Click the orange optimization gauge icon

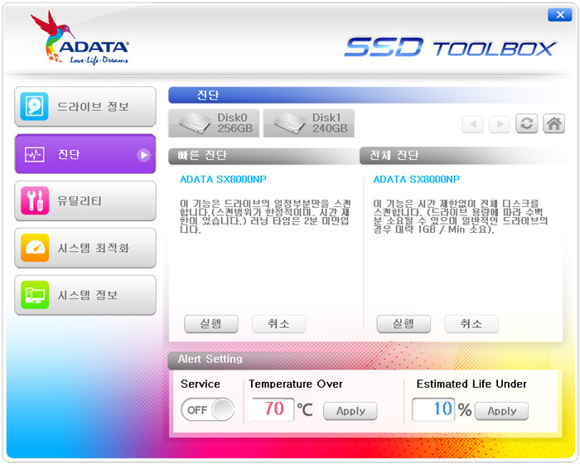tap(35, 248)
